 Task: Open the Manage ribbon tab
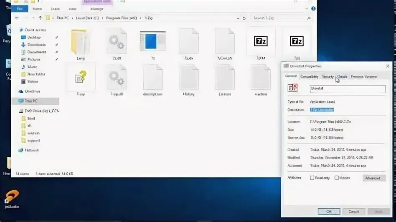tap(97, 9)
